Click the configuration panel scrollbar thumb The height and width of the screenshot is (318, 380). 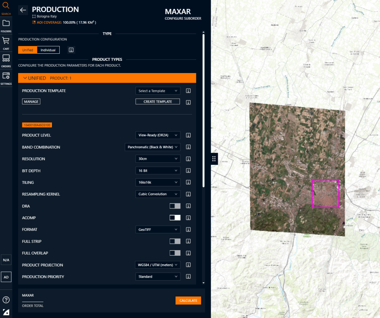(x=203, y=110)
